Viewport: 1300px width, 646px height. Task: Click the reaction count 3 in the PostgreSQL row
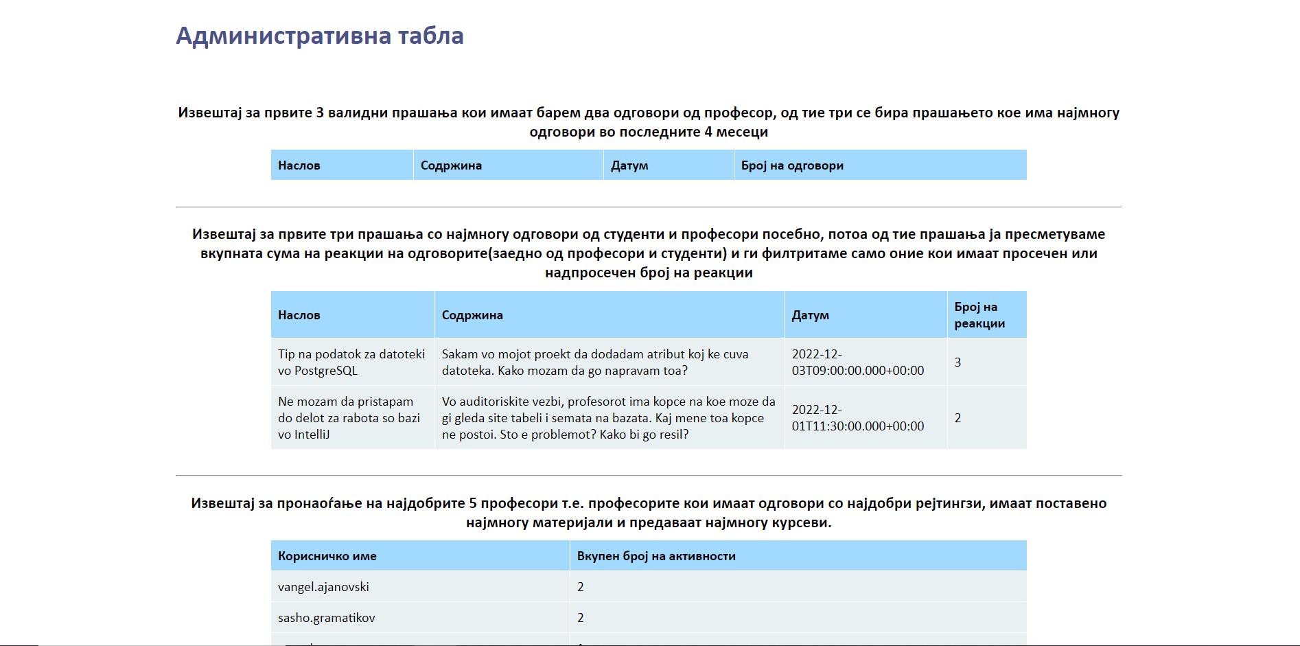(x=957, y=362)
